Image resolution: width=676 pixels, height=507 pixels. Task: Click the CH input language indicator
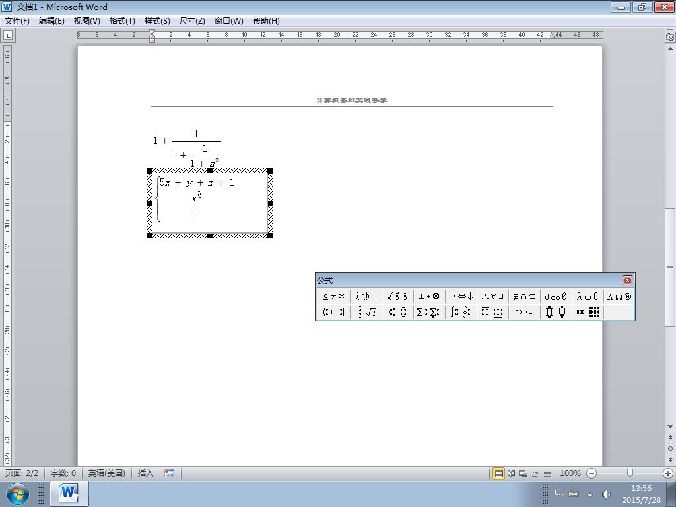(558, 492)
